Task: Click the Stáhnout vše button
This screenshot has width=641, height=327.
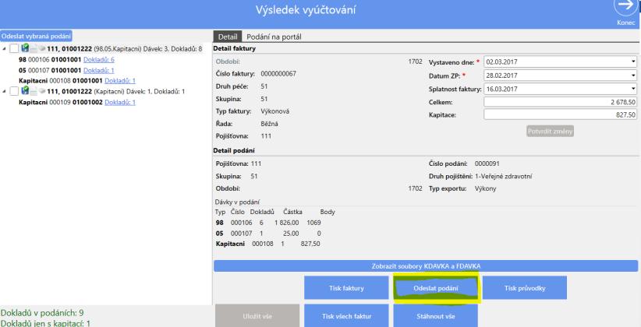Action: click(436, 316)
